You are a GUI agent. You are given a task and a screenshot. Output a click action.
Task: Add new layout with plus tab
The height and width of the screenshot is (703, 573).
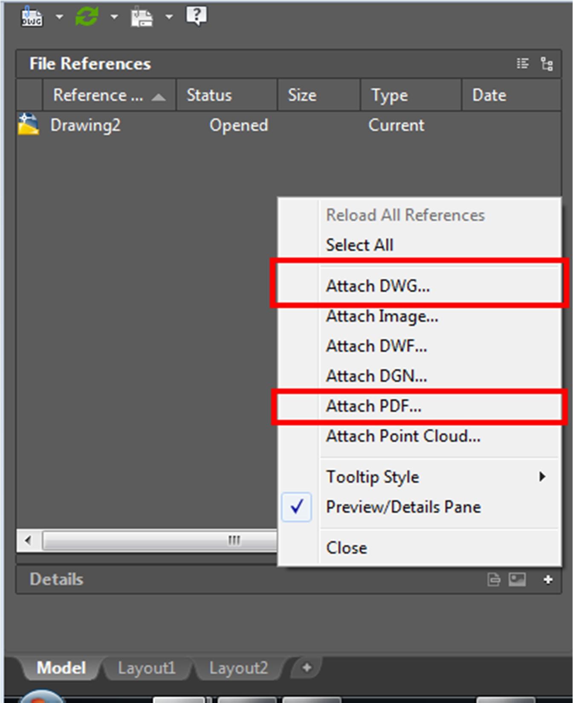[x=307, y=668]
